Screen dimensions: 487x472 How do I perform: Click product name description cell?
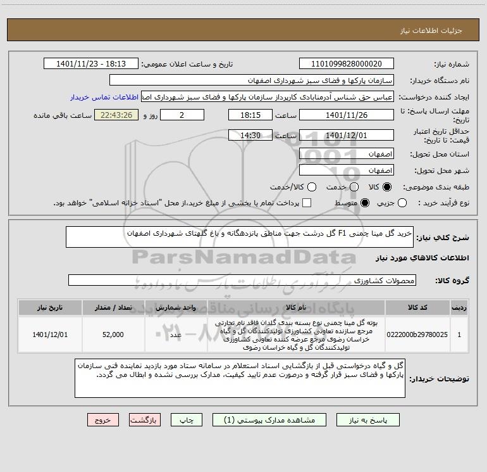(x=296, y=335)
